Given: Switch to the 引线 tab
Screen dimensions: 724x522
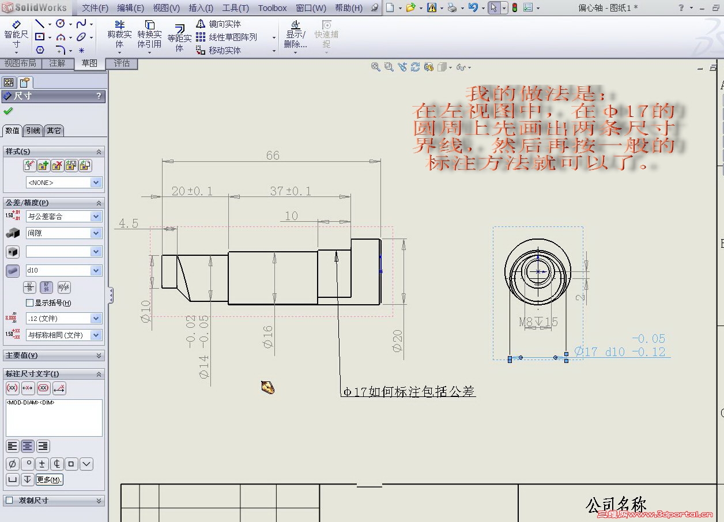Looking at the screenshot, I should (x=33, y=131).
